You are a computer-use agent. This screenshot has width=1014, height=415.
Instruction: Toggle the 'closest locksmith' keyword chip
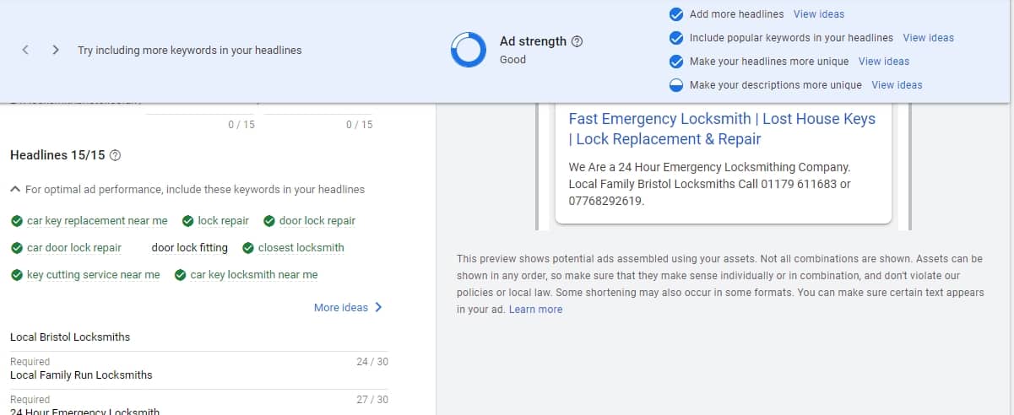(x=301, y=248)
